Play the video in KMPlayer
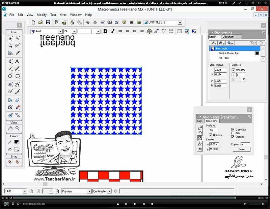Image resolution: width=270 pixels, height=209 pixels. click(x=135, y=204)
